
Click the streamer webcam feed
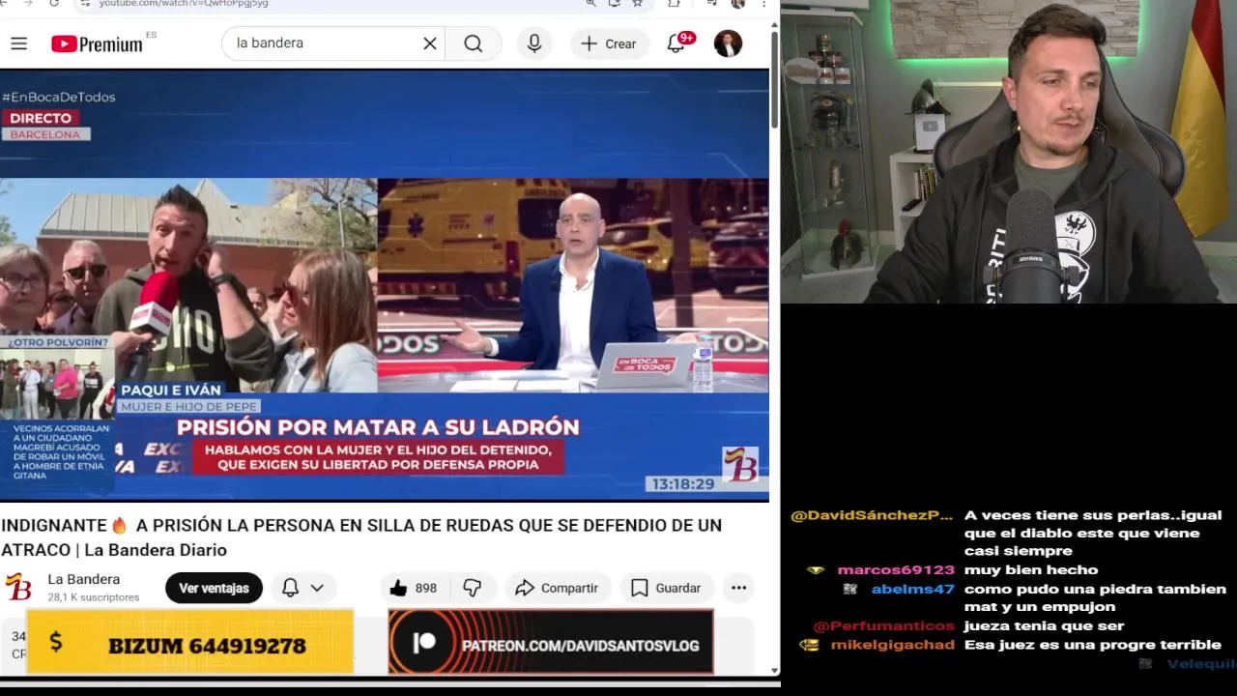[1009, 152]
